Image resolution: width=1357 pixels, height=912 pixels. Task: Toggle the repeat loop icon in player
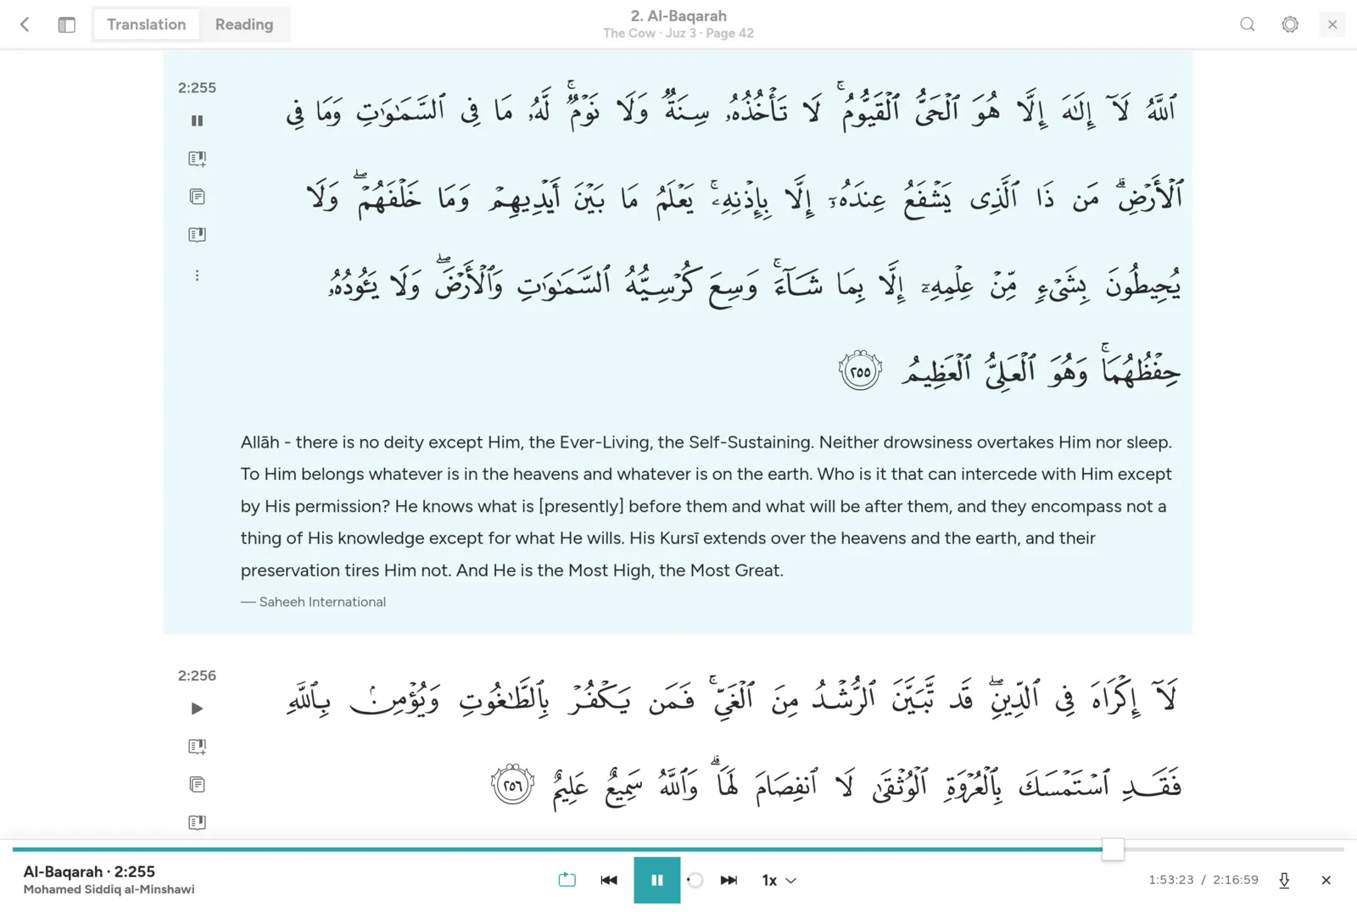[x=567, y=880]
